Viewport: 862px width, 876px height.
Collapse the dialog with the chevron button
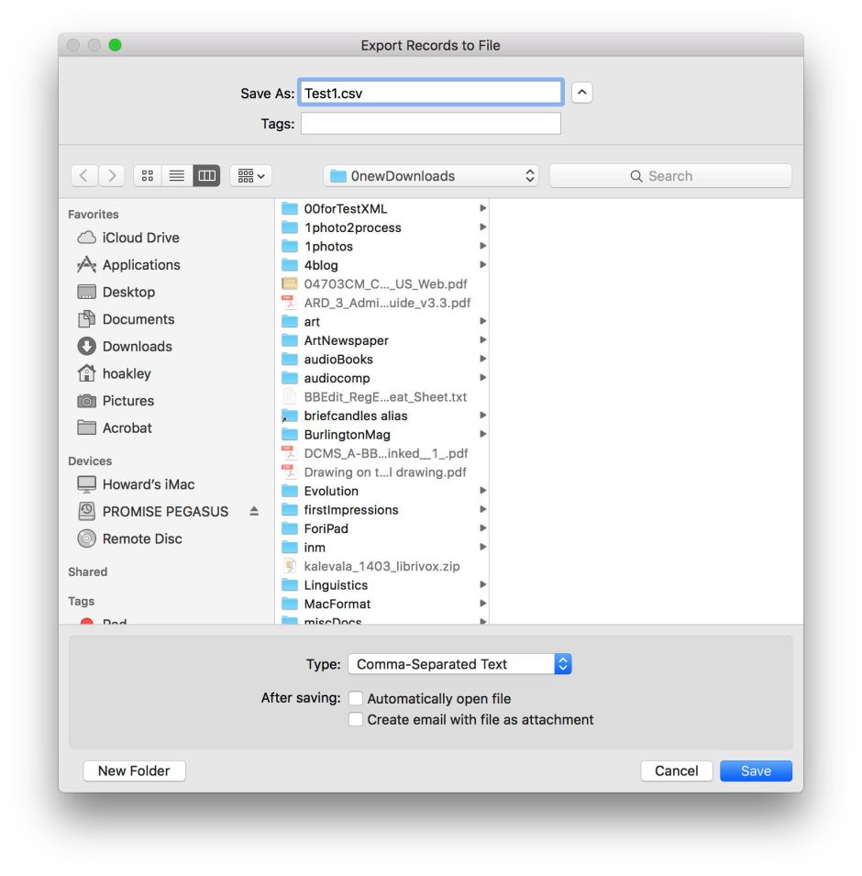[x=581, y=93]
